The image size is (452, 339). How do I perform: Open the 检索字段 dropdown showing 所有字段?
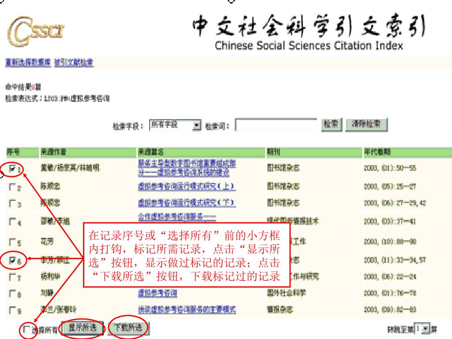tap(175, 125)
